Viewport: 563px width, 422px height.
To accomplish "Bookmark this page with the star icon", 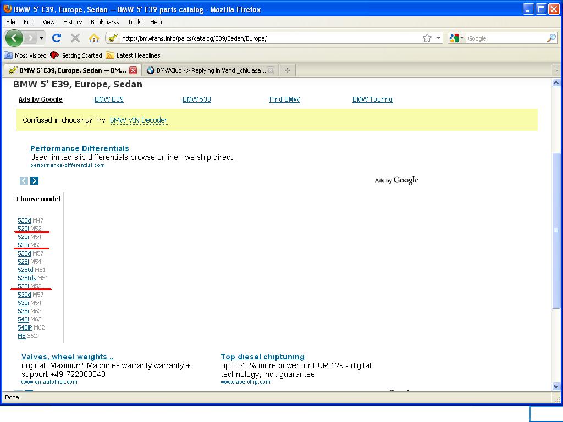I will point(427,38).
